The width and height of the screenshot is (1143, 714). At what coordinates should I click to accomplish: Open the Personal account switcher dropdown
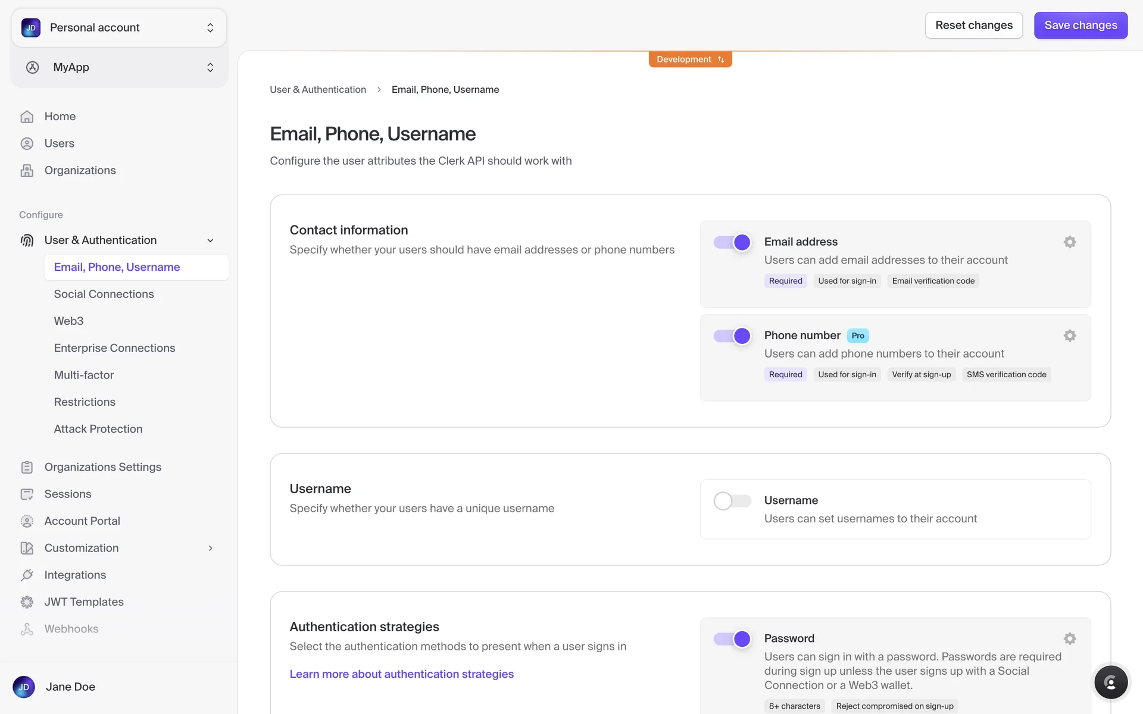point(118,28)
